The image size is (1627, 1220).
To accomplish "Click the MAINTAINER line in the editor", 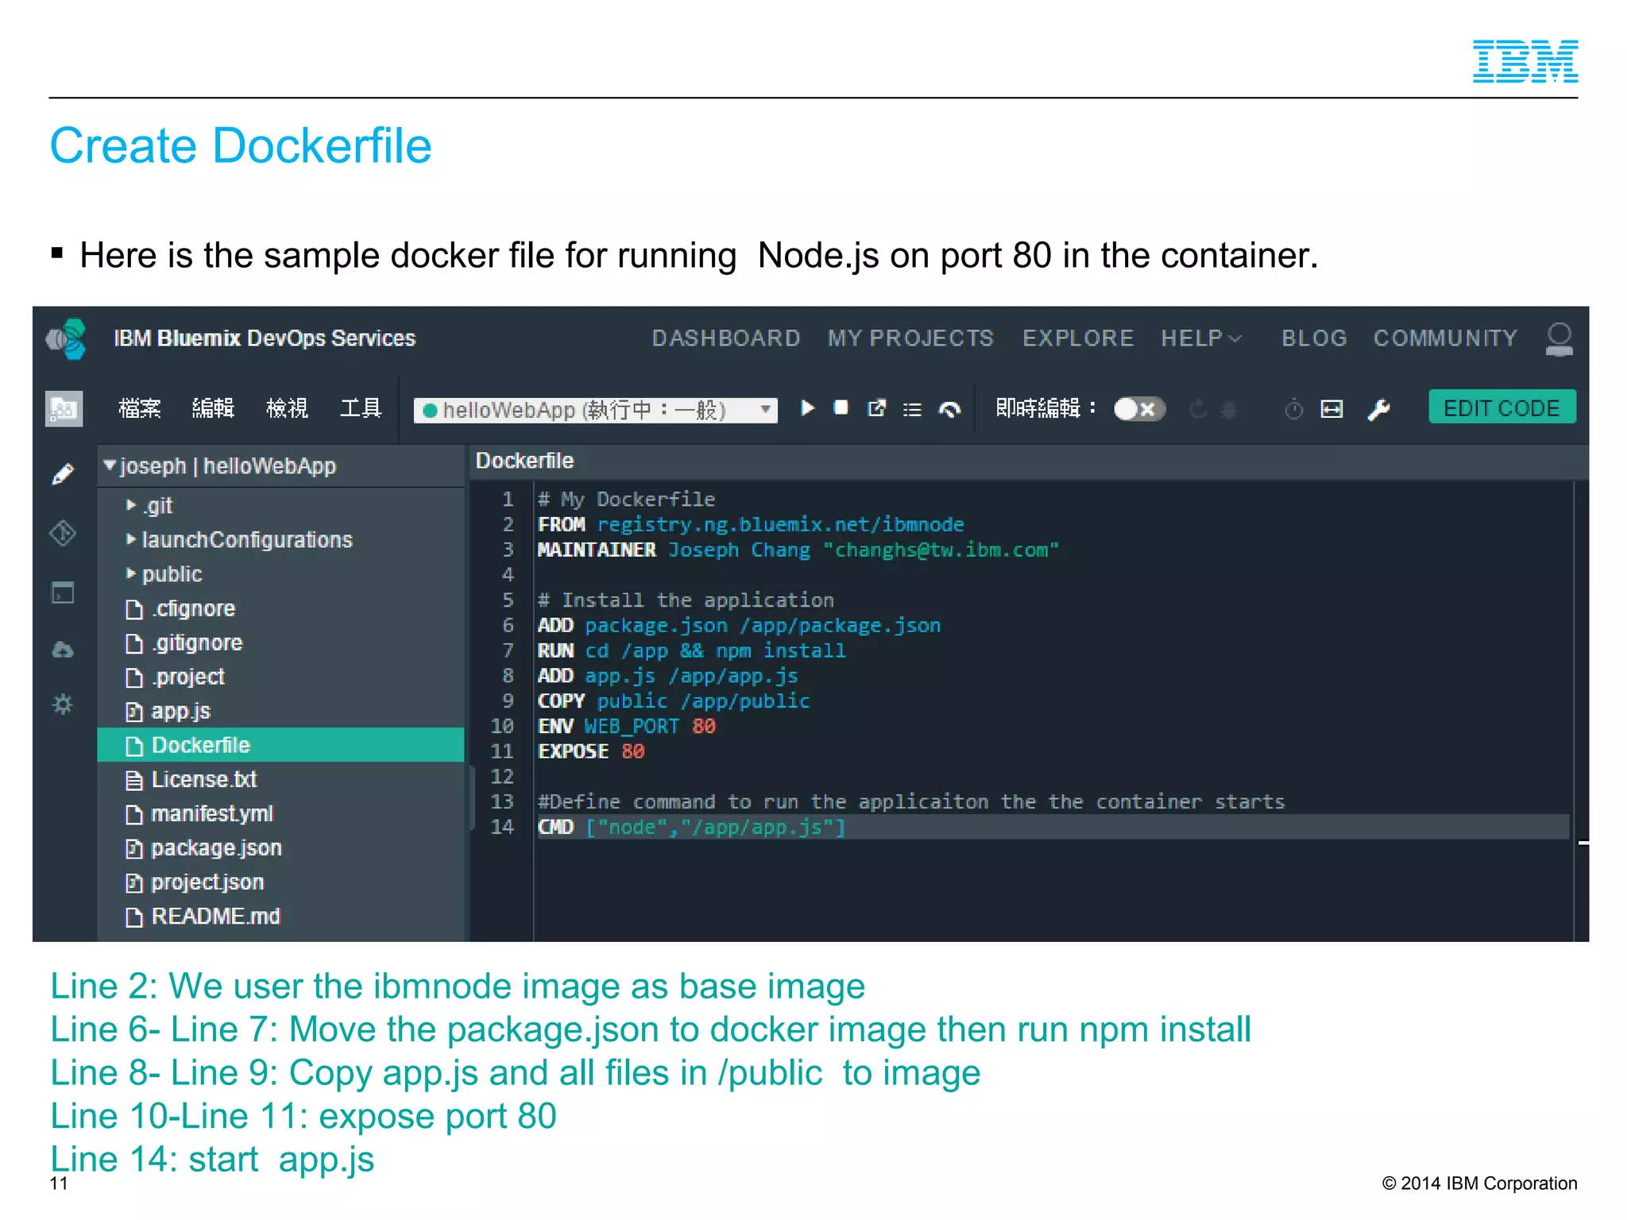I will click(x=798, y=550).
